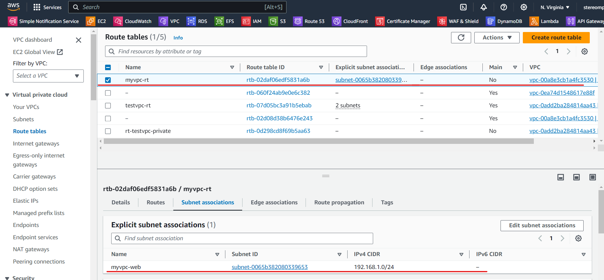Open the AWS home logo
This screenshot has width=604, height=280.
[13, 7]
